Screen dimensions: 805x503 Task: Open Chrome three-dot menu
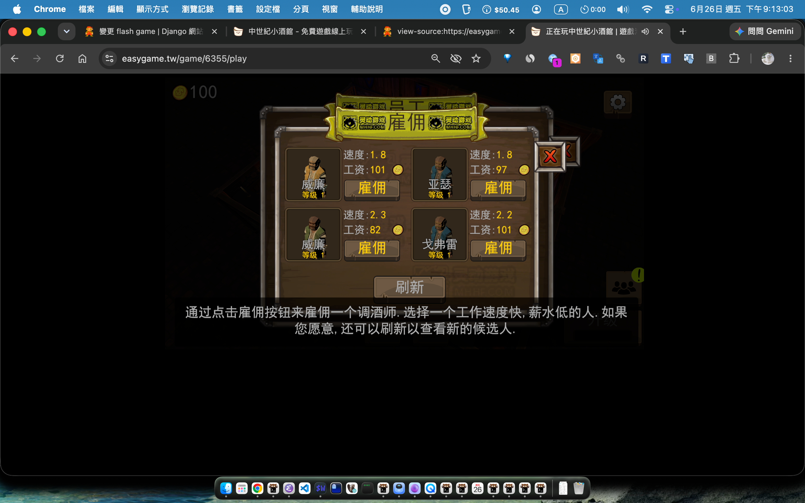click(790, 58)
